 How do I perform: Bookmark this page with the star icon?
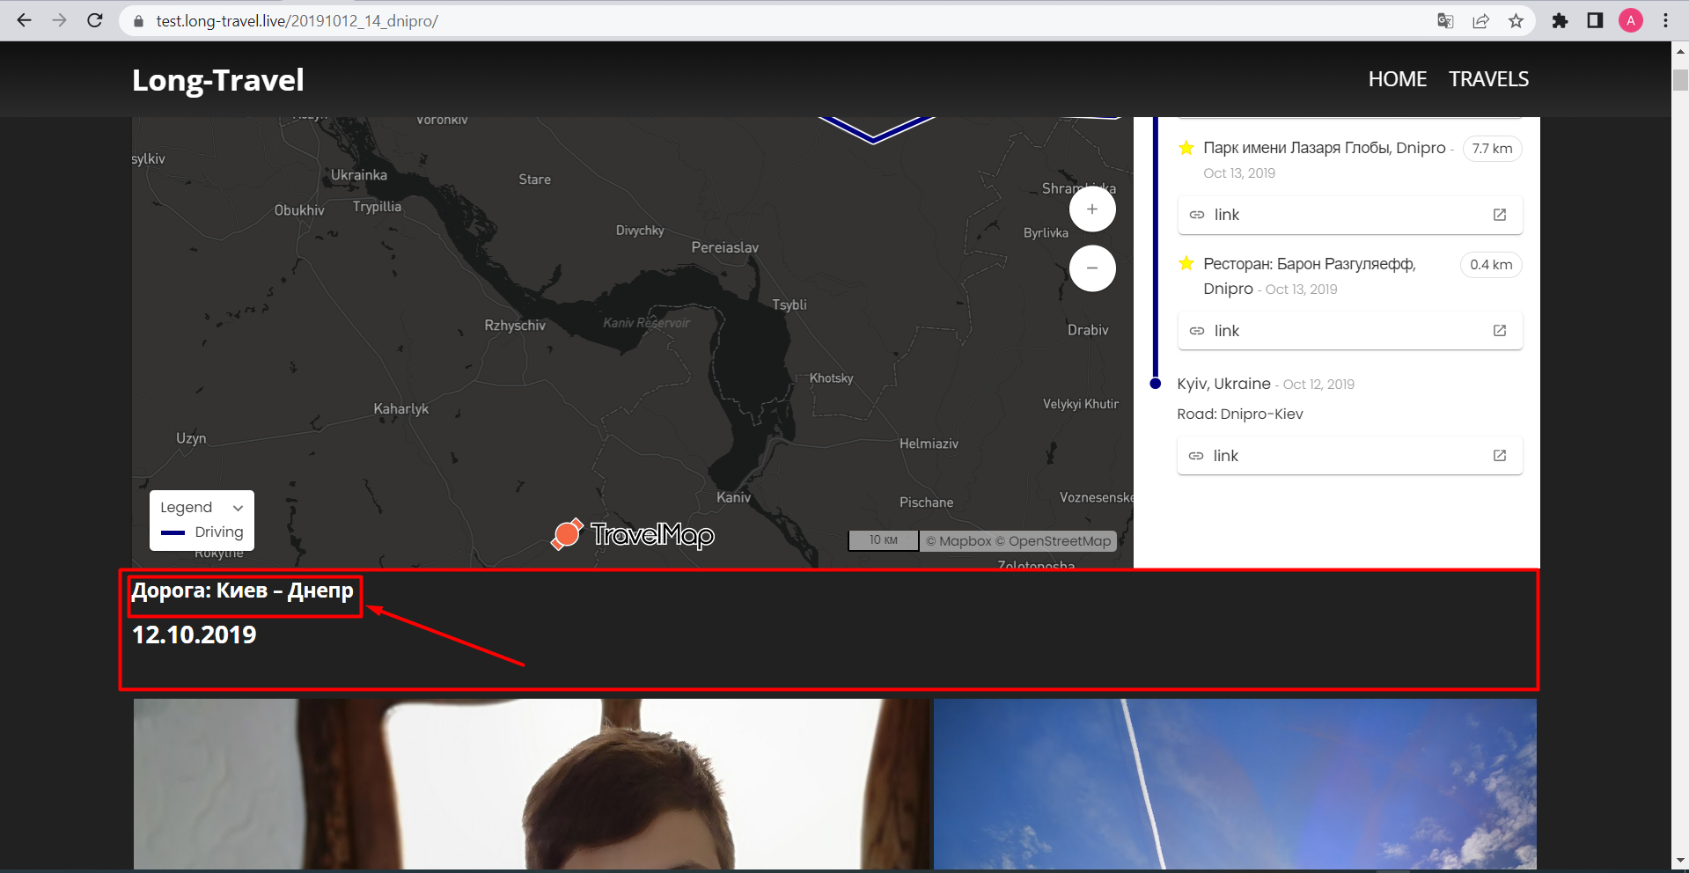1516,21
